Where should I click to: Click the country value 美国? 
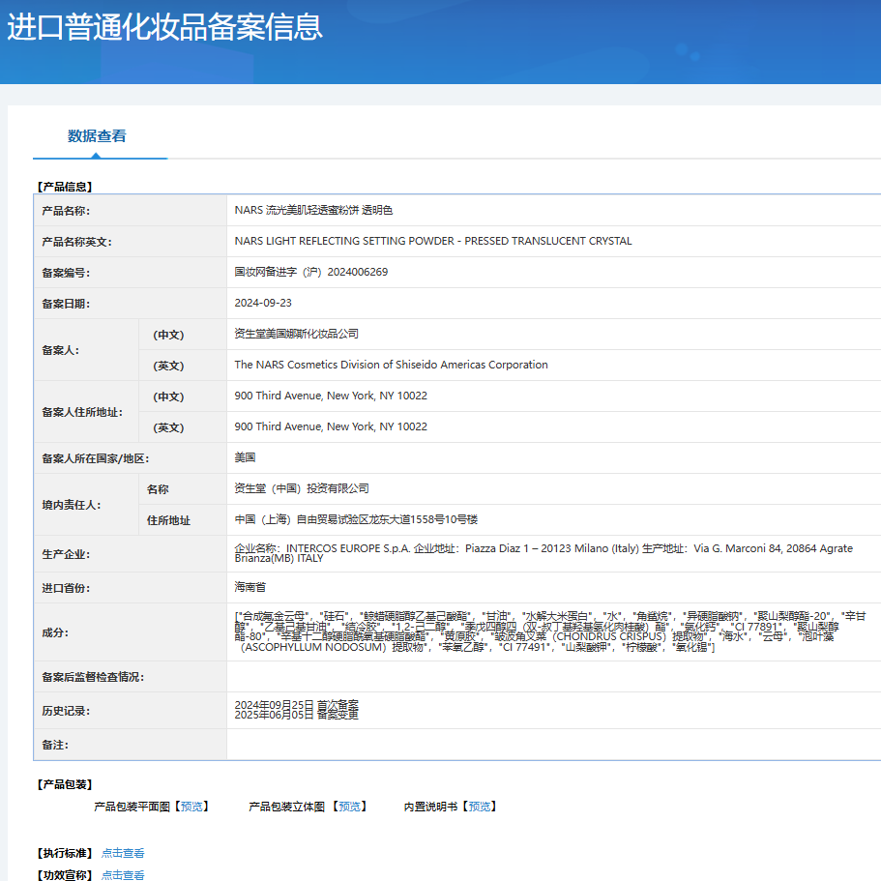245,457
